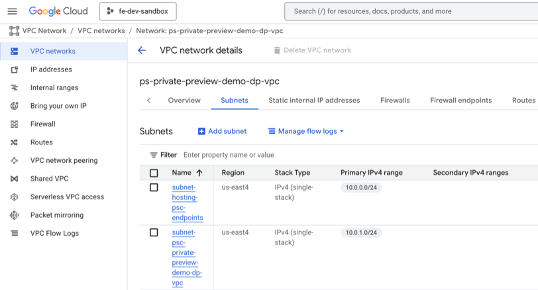This screenshot has width=538, height=290.
Task: Click the IP addresses sidebar icon
Action: (14, 70)
